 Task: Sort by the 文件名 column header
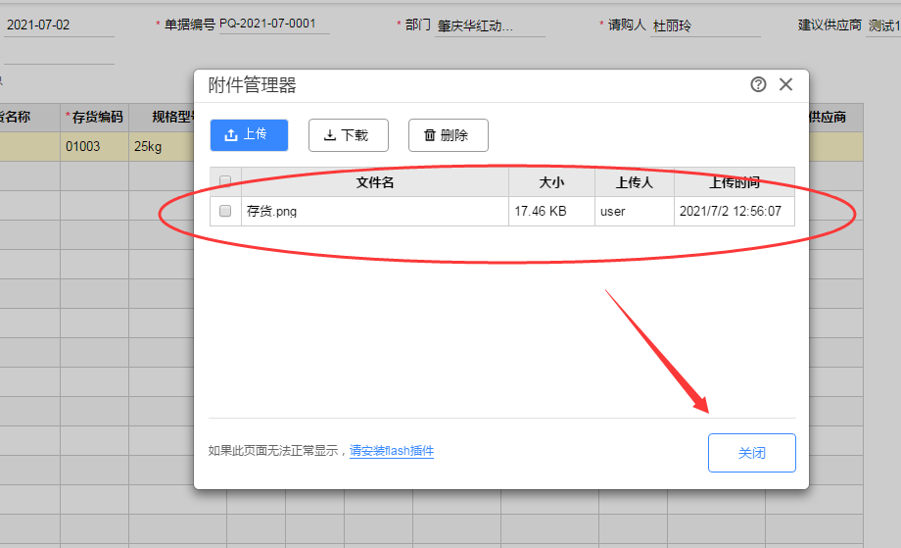point(375,182)
